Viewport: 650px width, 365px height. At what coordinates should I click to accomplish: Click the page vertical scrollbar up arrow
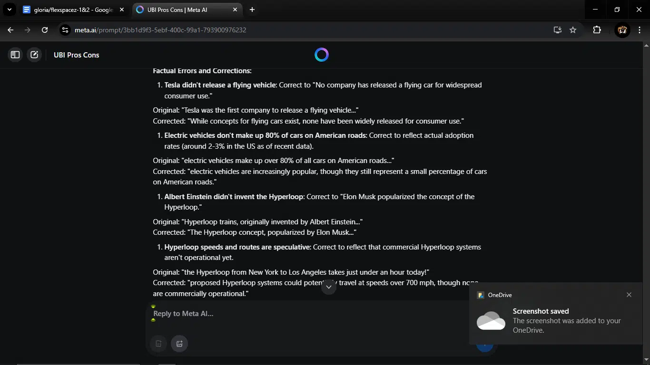[646, 45]
